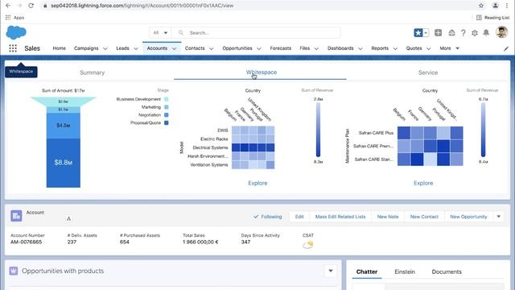The width and height of the screenshot is (515, 290).
Task: Open the More navigation menu
Action: (x=449, y=48)
